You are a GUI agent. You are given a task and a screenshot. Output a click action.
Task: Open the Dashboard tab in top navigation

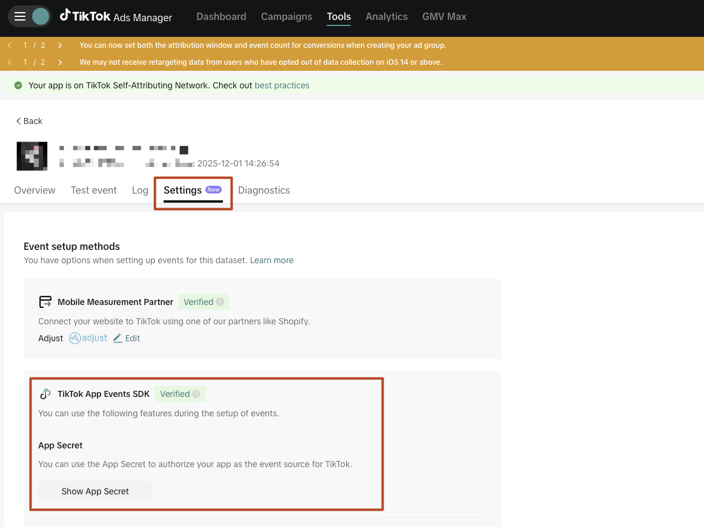coord(221,16)
